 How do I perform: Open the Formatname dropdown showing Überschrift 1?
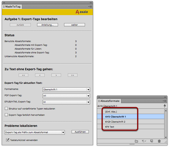(x=66, y=90)
